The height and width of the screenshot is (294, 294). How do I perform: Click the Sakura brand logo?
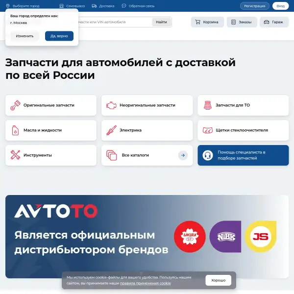pyautogui.click(x=190, y=237)
